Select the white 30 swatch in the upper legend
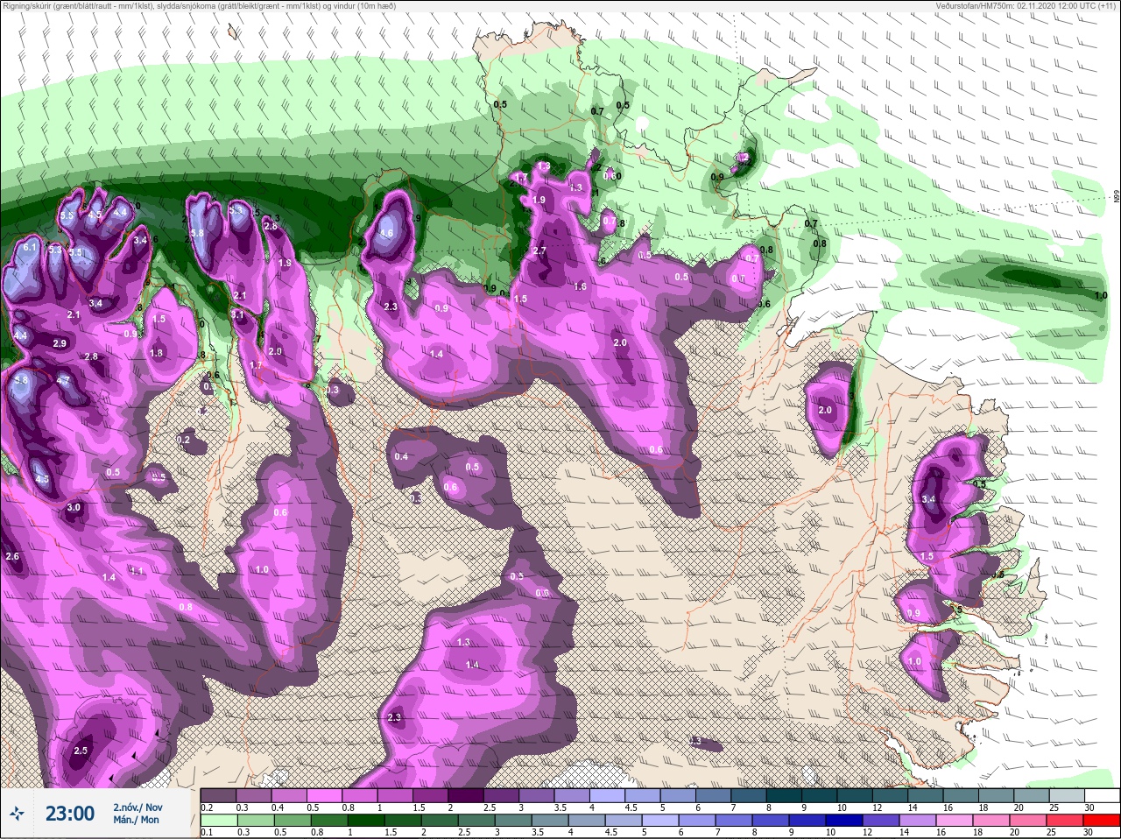Screen dimensions: 1121x839 tap(1103, 795)
